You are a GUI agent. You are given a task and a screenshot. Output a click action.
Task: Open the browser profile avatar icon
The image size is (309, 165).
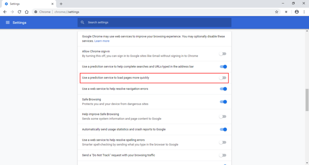(296, 12)
